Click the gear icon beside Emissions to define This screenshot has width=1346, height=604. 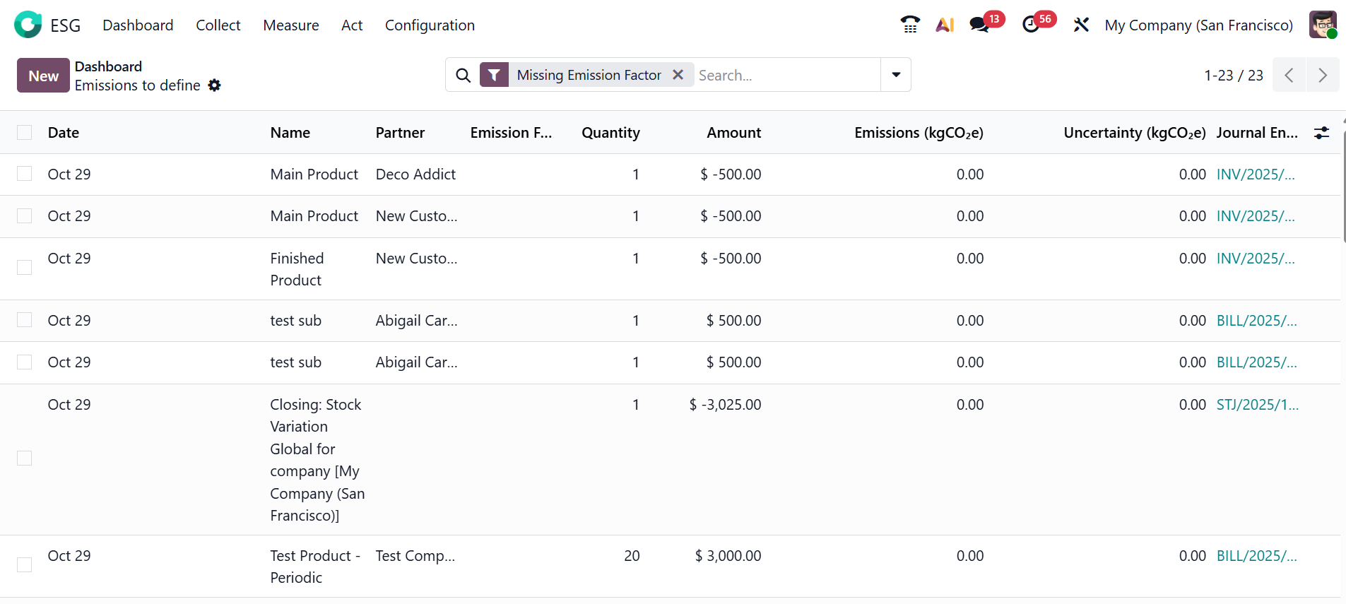(215, 85)
